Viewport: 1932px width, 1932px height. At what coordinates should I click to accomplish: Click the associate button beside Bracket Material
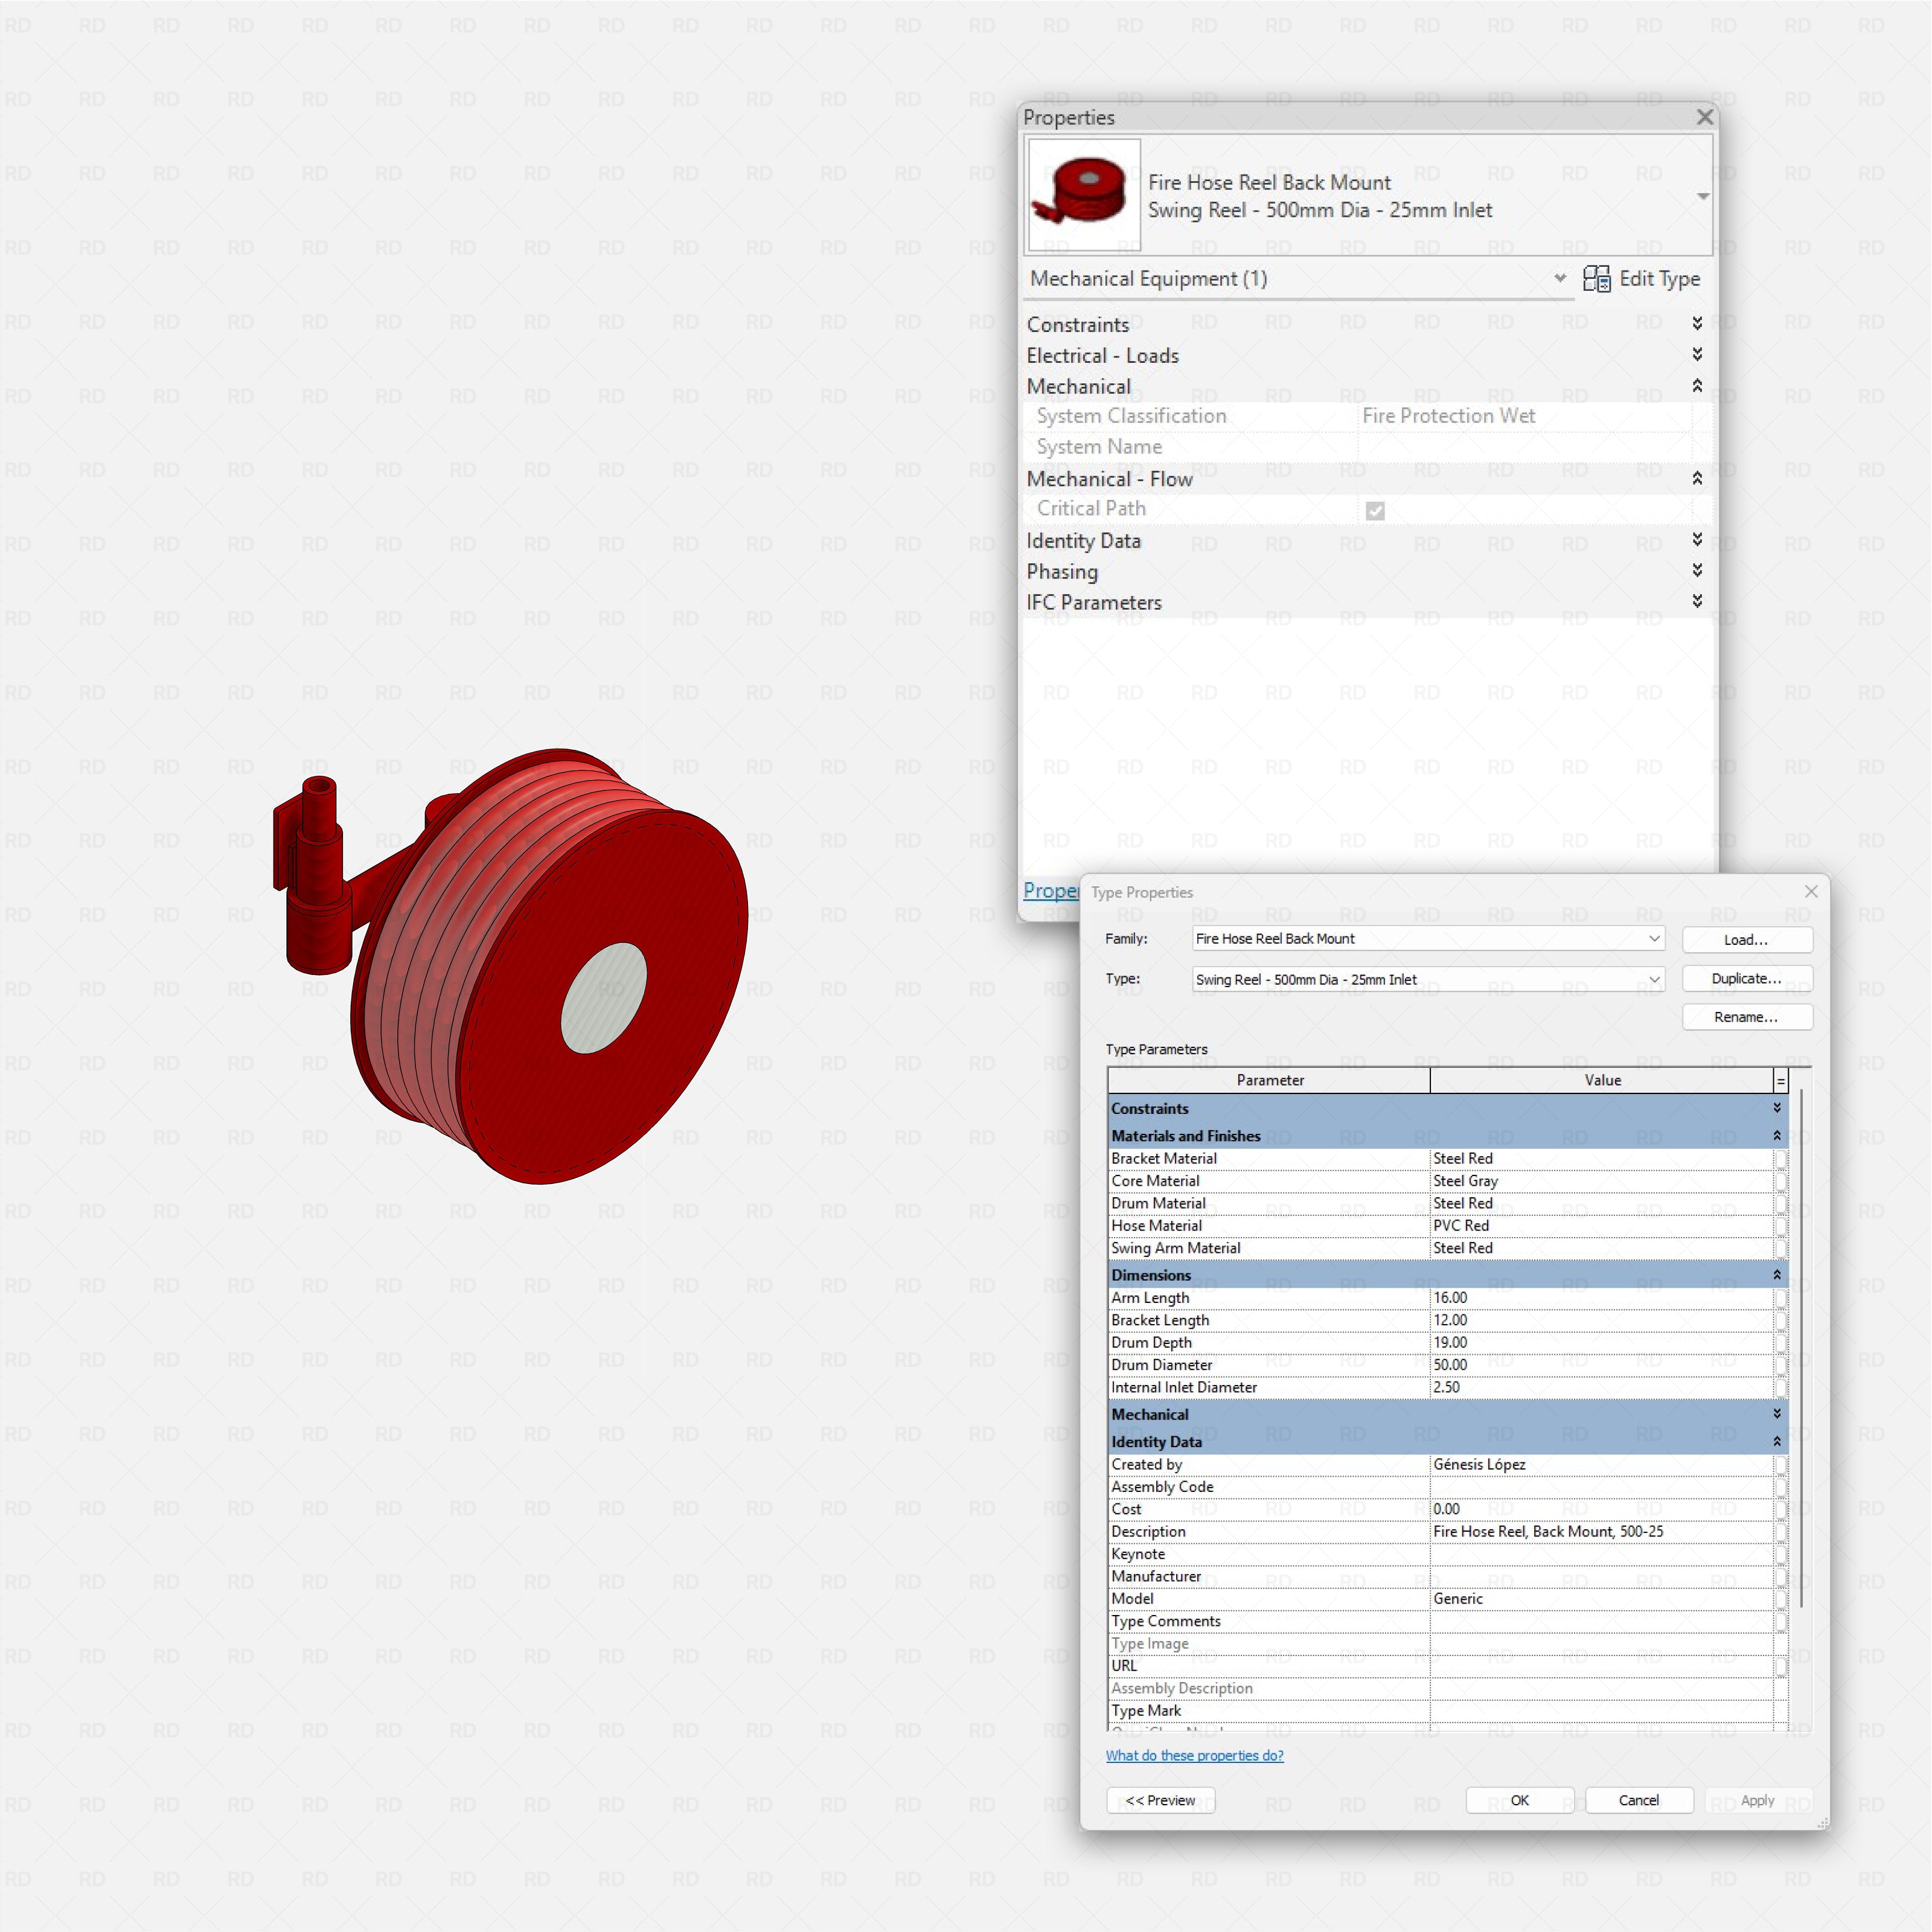1780,1159
